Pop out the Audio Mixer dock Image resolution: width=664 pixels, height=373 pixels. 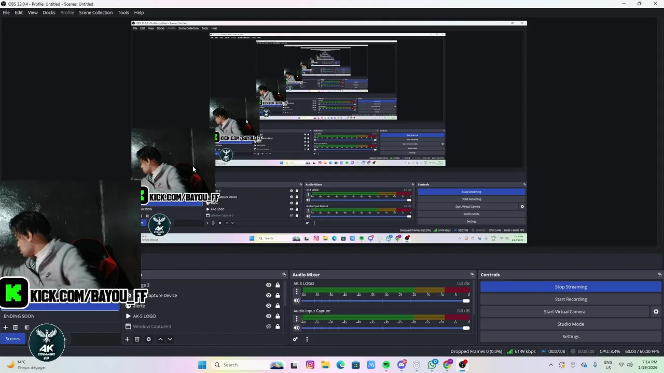pos(472,275)
